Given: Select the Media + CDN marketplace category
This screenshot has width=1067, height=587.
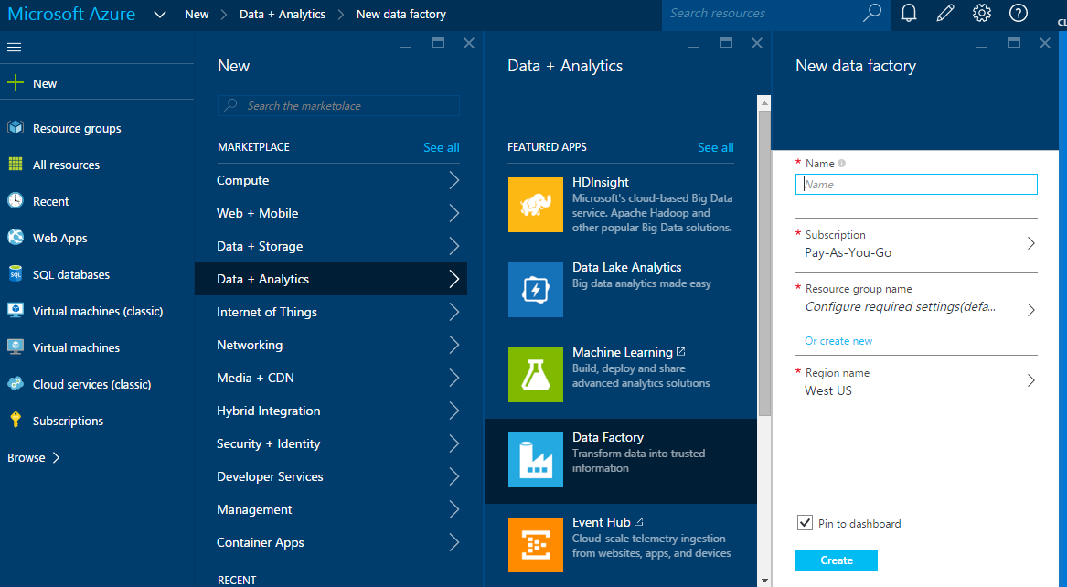Looking at the screenshot, I should [331, 378].
